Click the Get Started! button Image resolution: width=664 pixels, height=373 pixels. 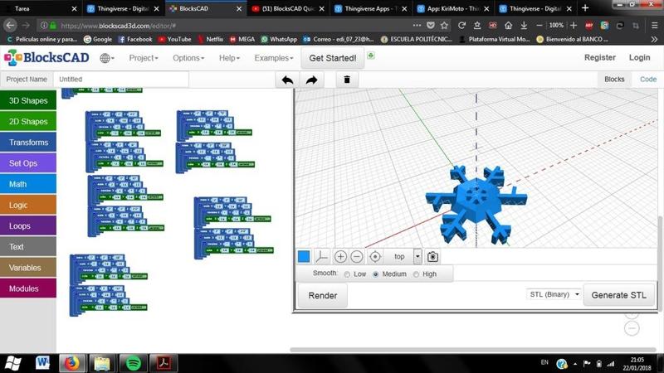(x=333, y=58)
